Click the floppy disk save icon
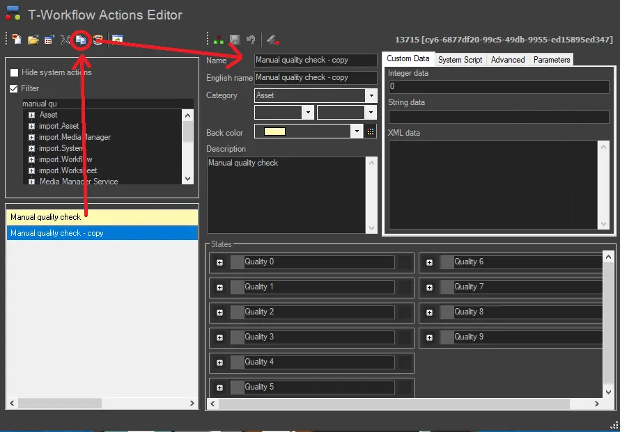 pos(235,40)
